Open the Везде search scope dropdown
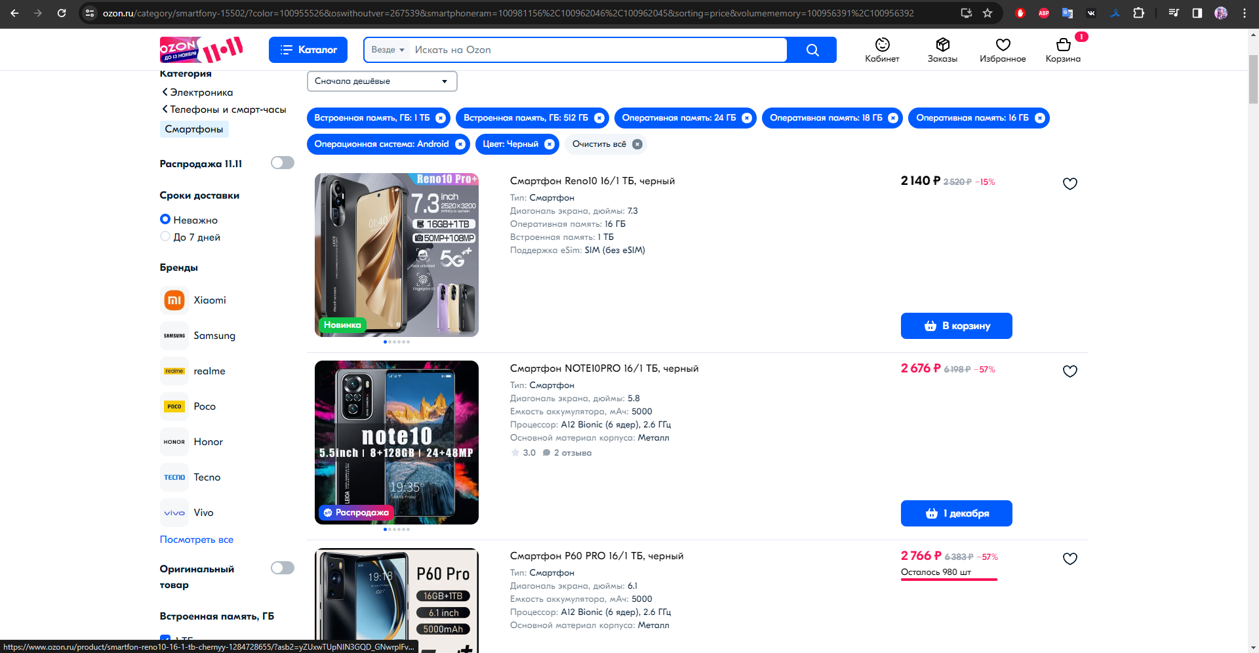 (x=388, y=50)
